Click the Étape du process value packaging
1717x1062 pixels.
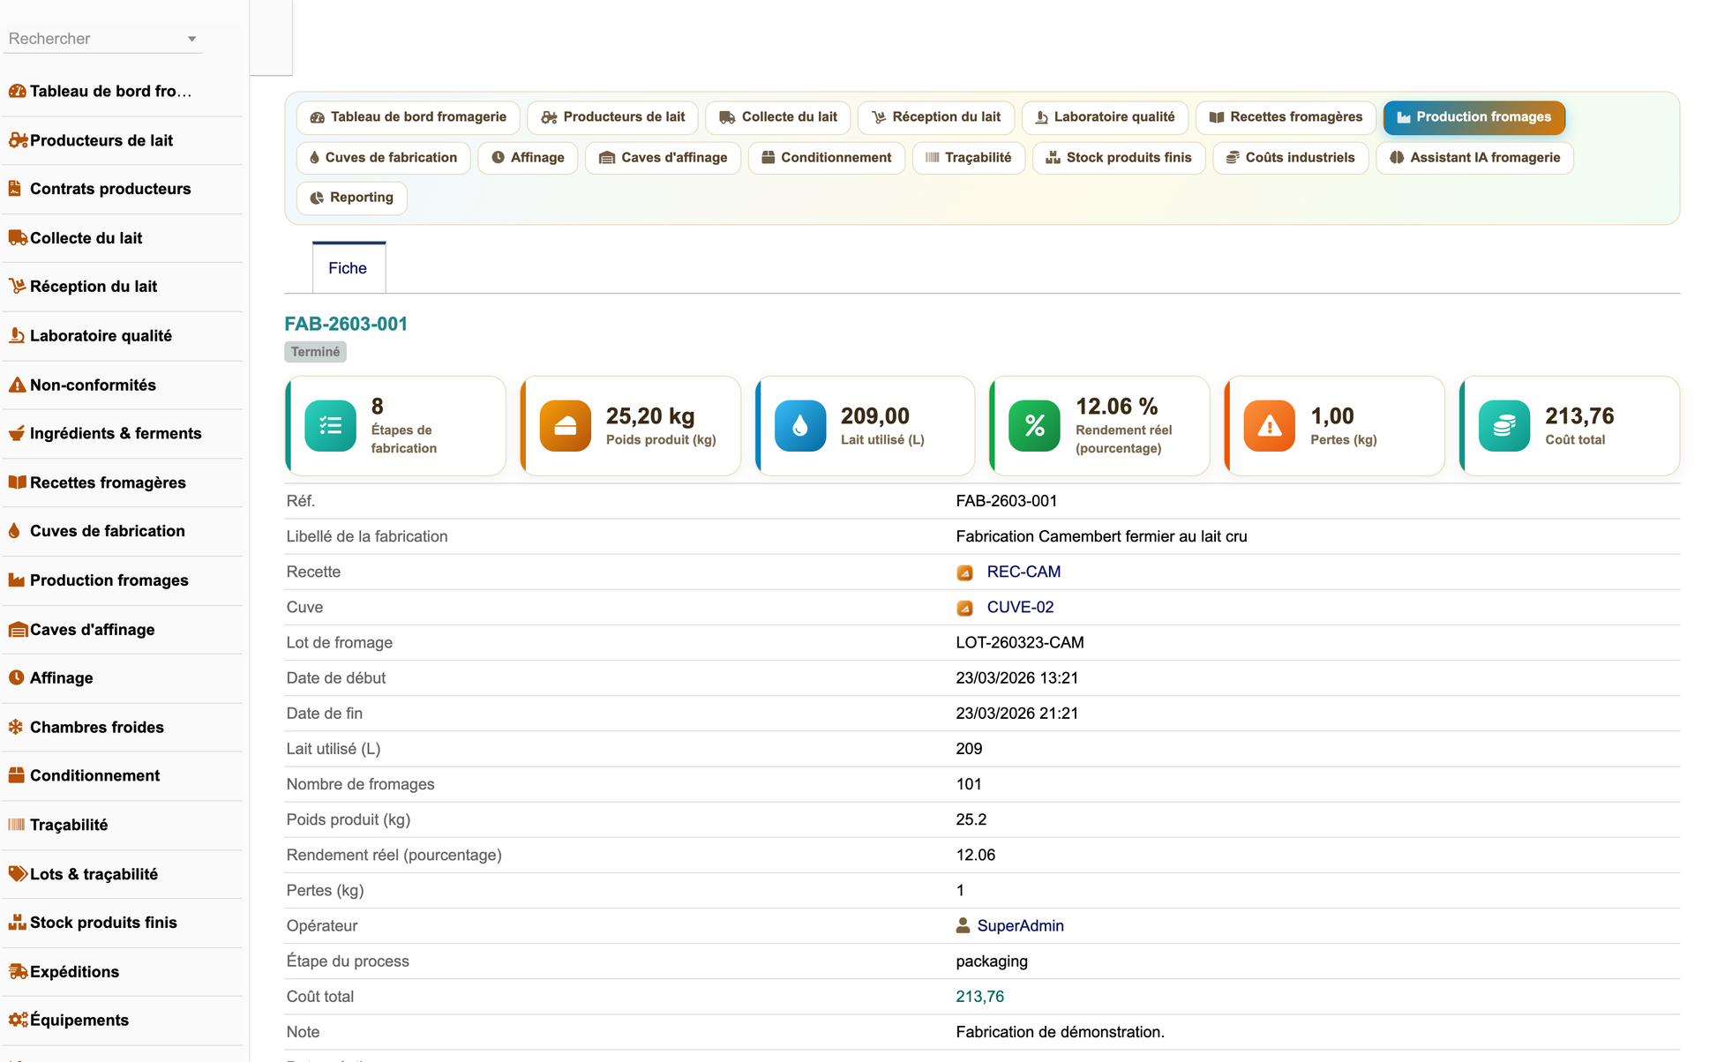point(991,961)
